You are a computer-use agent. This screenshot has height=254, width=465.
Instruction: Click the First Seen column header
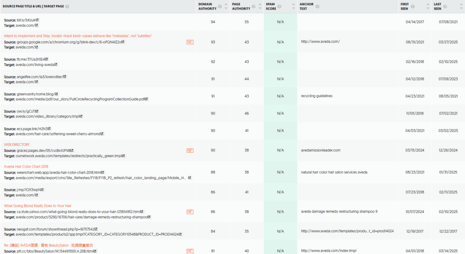pos(405,6)
